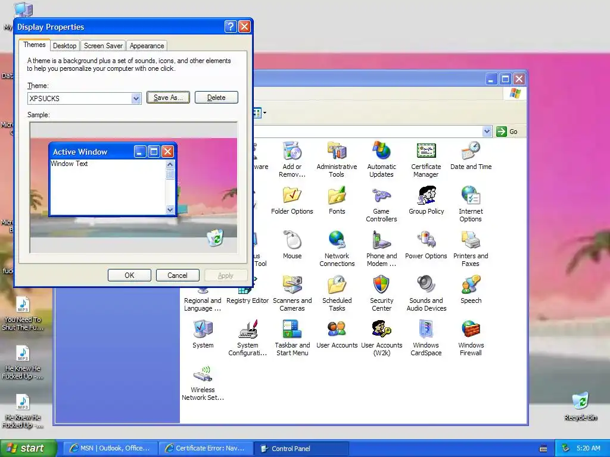Open Add or Remove Programs icon
This screenshot has width=610, height=457.
coord(292,159)
